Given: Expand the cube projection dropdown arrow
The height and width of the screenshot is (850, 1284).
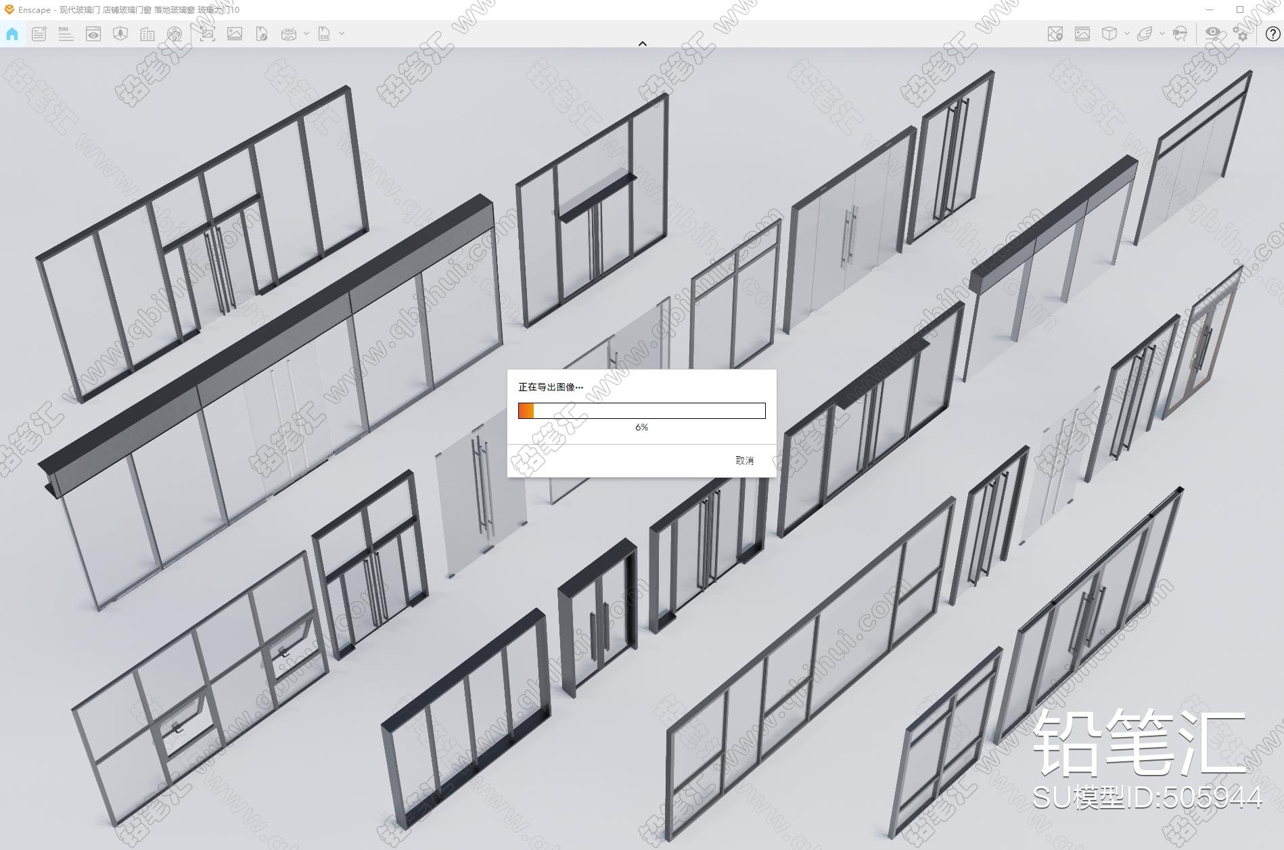Looking at the screenshot, I should (x=1127, y=33).
